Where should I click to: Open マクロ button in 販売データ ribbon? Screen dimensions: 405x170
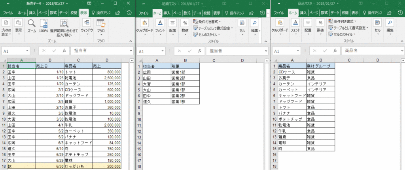click(x=101, y=27)
